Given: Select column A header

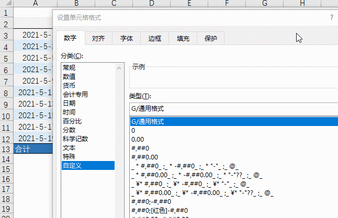Looking at the screenshot, I should (x=35, y=4).
